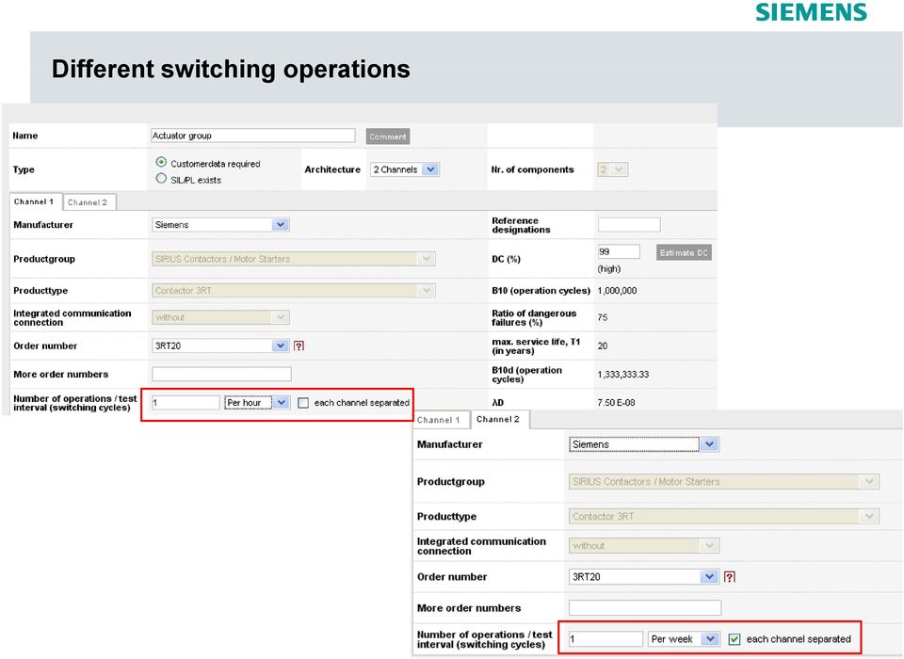904x659 pixels.
Task: Open help icon next to Channel 1 order number
Action: 299,346
